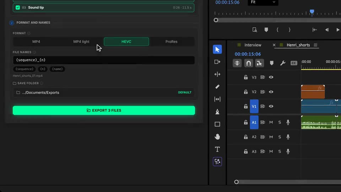Image resolution: width=341 pixels, height=192 pixels.
Task: Target track V1 header
Action: (254, 106)
